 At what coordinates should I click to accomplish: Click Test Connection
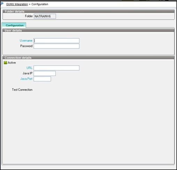tap(22, 90)
